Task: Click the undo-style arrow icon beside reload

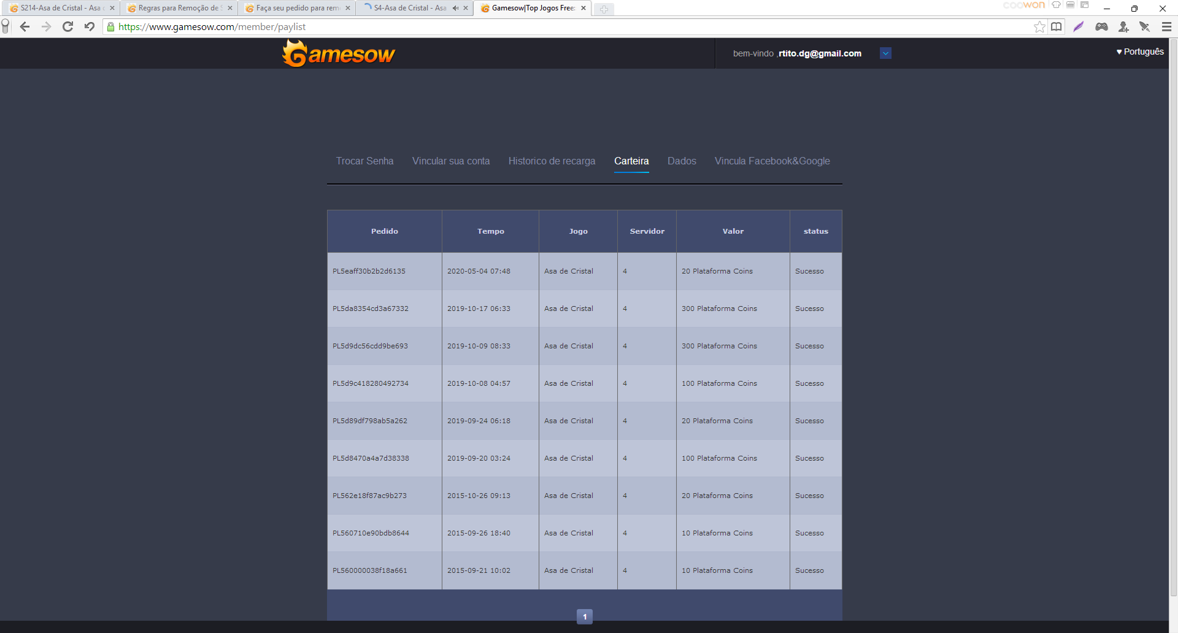Action: [90, 26]
